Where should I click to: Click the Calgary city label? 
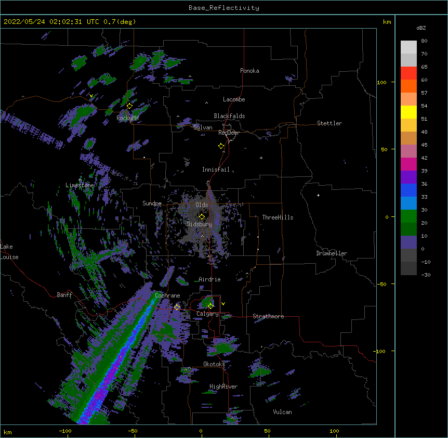[x=207, y=314]
